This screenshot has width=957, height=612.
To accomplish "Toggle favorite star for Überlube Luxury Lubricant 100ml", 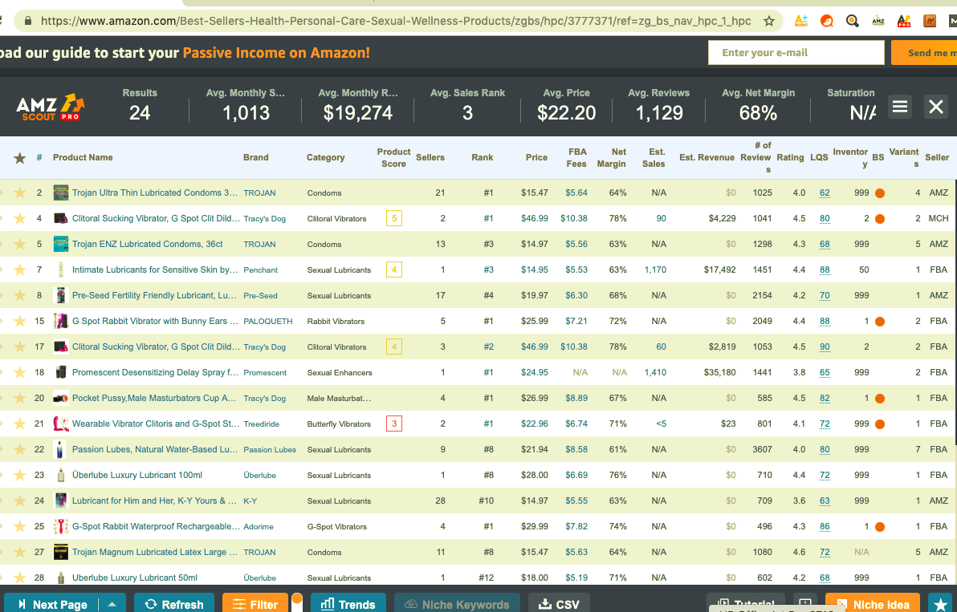I will tap(20, 475).
